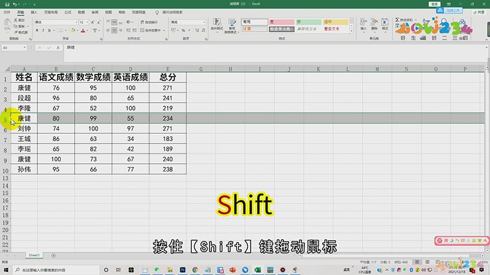The width and height of the screenshot is (490, 275).
Task: Select the Sheet1 worksheet tab
Action: click(34, 255)
